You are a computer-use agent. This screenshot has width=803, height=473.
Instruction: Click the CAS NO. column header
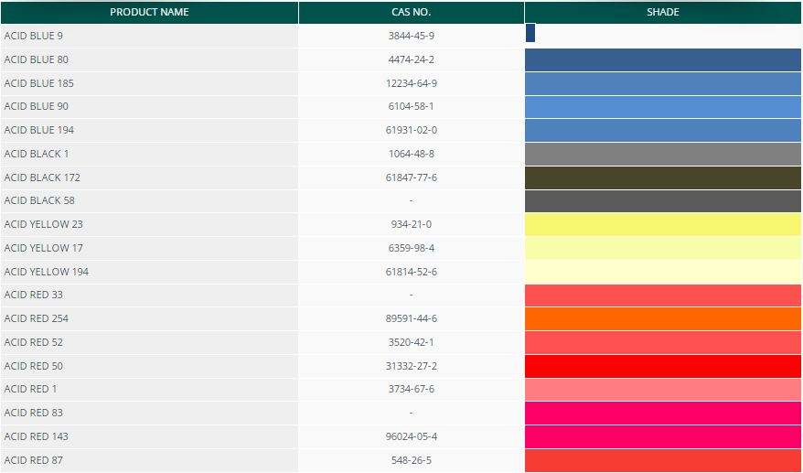[411, 13]
